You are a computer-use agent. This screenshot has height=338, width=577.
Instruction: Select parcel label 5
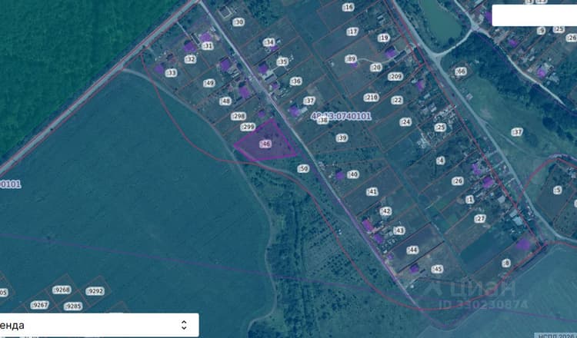(558, 190)
